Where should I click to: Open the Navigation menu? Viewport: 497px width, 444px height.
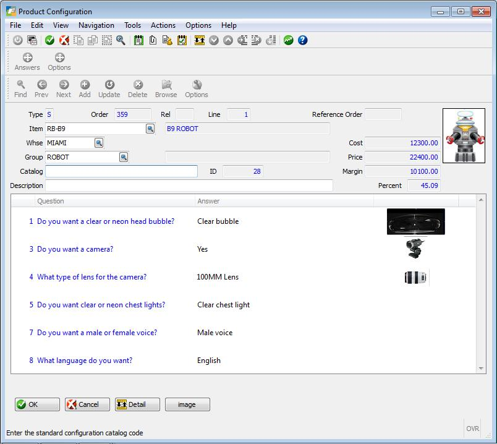(96, 25)
